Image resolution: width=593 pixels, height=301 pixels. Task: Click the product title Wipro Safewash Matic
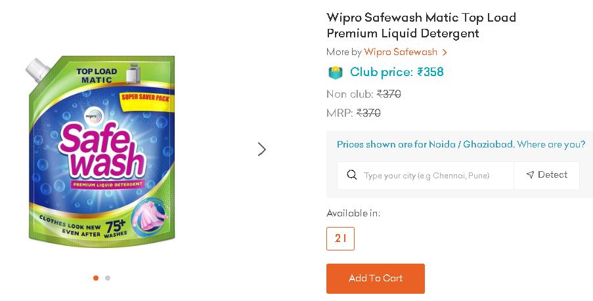pyautogui.click(x=422, y=25)
